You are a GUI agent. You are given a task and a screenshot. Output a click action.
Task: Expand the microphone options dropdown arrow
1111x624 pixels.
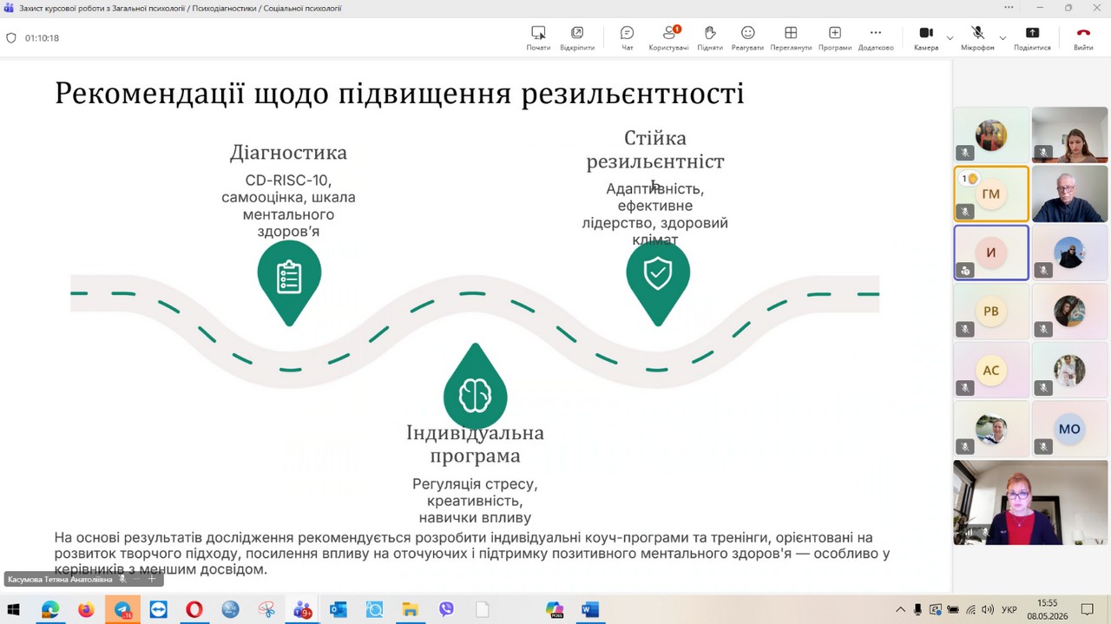click(x=1003, y=38)
